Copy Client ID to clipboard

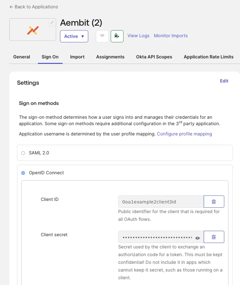click(x=214, y=202)
